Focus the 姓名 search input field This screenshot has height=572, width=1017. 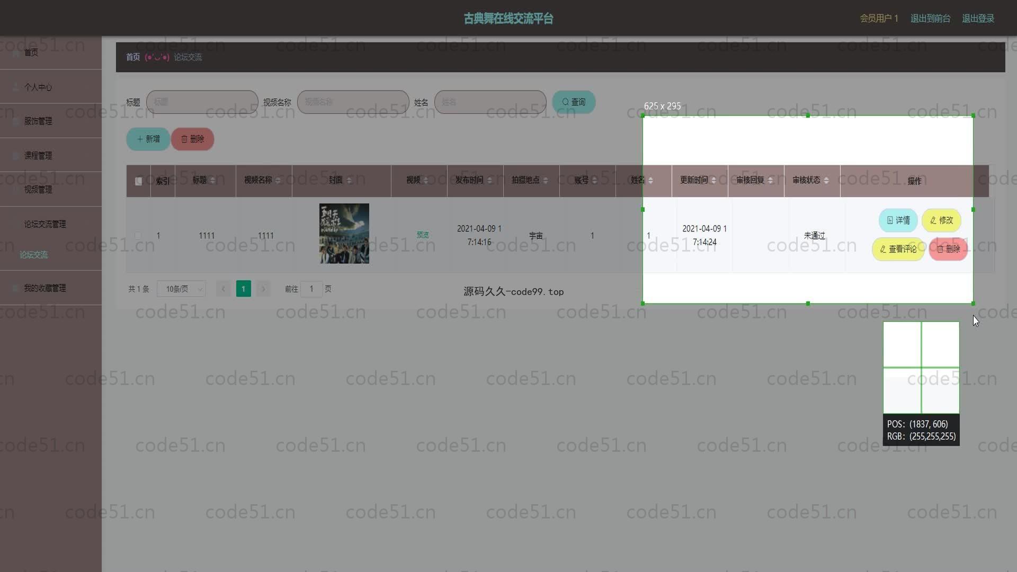coord(490,102)
